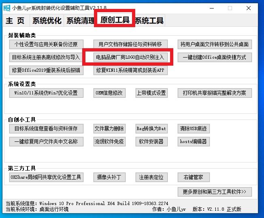Open the 系统优化 tab
Image resolution: width=264 pixels, height=218 pixels.
pyautogui.click(x=47, y=21)
